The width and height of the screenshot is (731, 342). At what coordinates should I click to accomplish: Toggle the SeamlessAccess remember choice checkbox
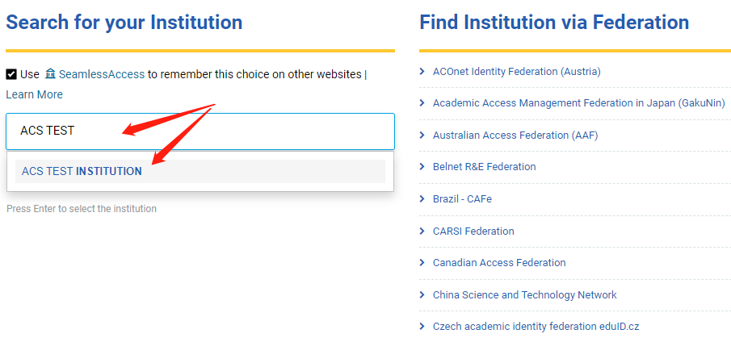11,74
